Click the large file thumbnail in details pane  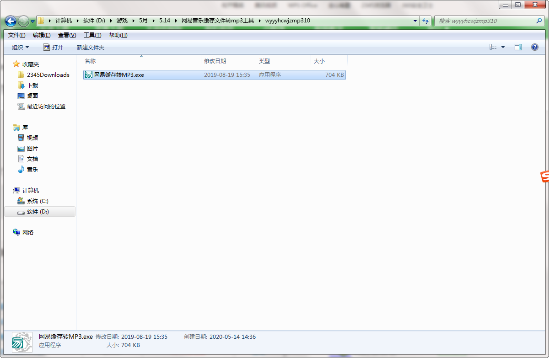coord(22,342)
